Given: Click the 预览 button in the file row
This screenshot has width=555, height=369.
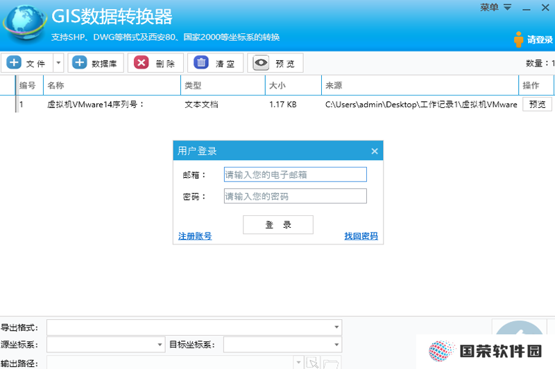Looking at the screenshot, I should click(537, 104).
